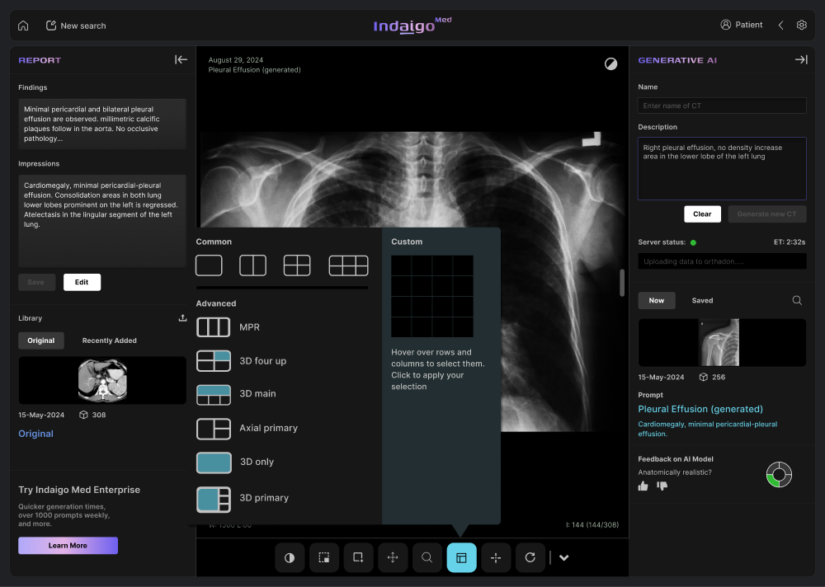Select the dotted region selection tool
Image resolution: width=825 pixels, height=587 pixels.
click(324, 557)
